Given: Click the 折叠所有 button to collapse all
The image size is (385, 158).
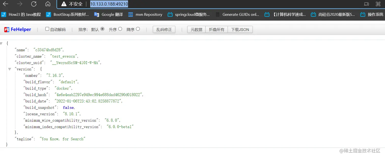Looking at the screenshot, I should pos(216,29).
